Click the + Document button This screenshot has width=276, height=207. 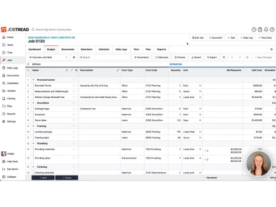pyautogui.click(x=216, y=38)
